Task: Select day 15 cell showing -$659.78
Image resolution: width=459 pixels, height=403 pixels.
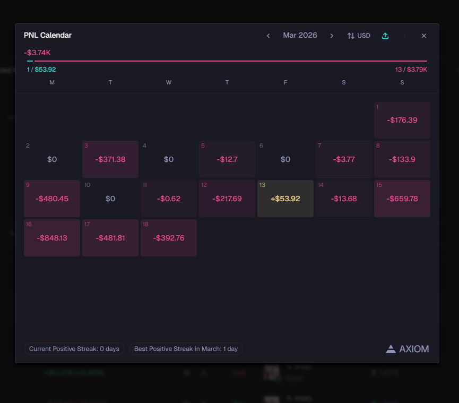Action: 402,199
